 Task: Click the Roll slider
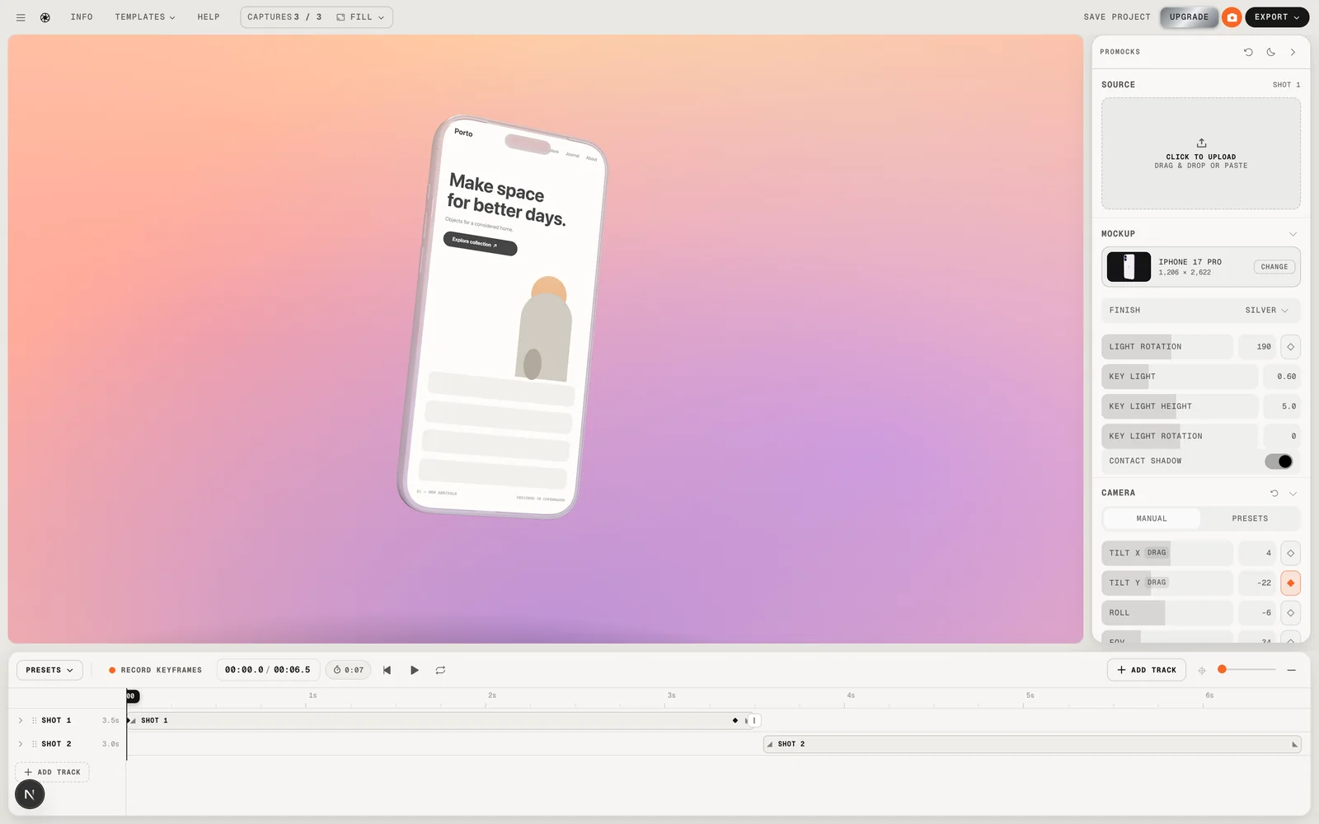click(1167, 612)
